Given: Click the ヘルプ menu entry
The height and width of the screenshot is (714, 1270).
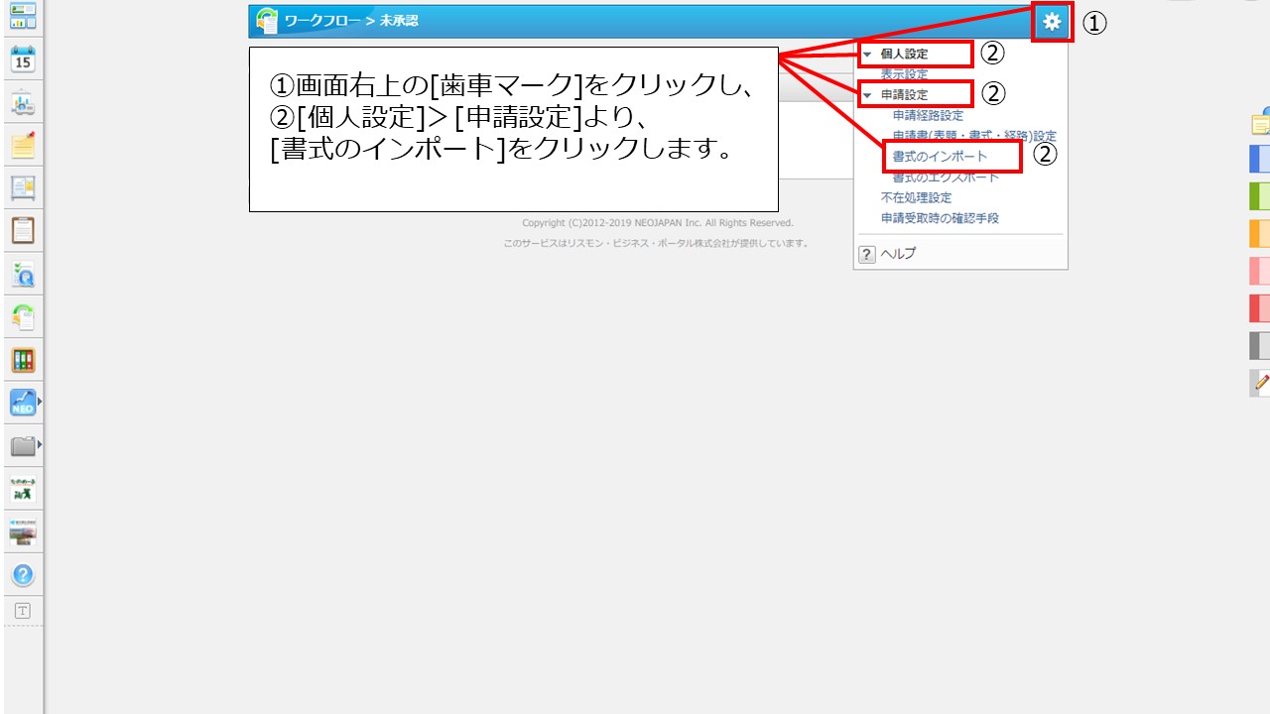Looking at the screenshot, I should (x=898, y=254).
